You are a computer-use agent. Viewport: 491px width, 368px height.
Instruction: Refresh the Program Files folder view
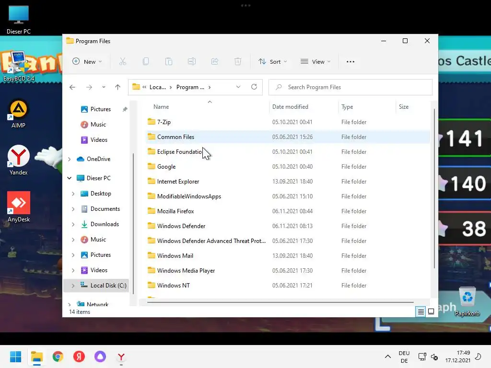coord(254,87)
